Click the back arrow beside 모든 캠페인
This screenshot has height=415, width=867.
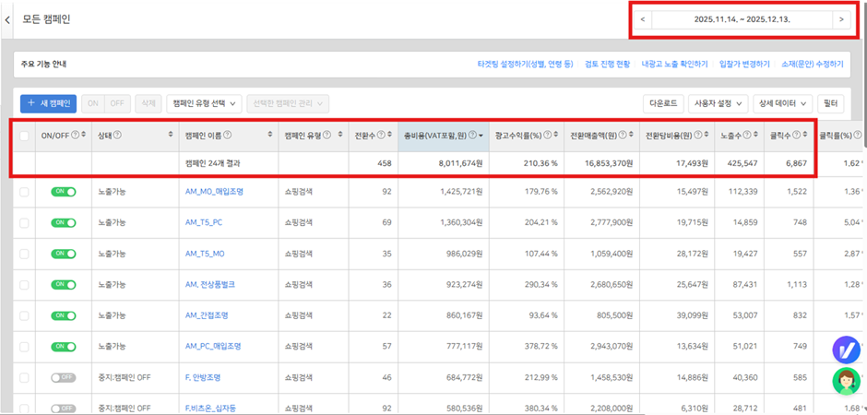coord(7,19)
